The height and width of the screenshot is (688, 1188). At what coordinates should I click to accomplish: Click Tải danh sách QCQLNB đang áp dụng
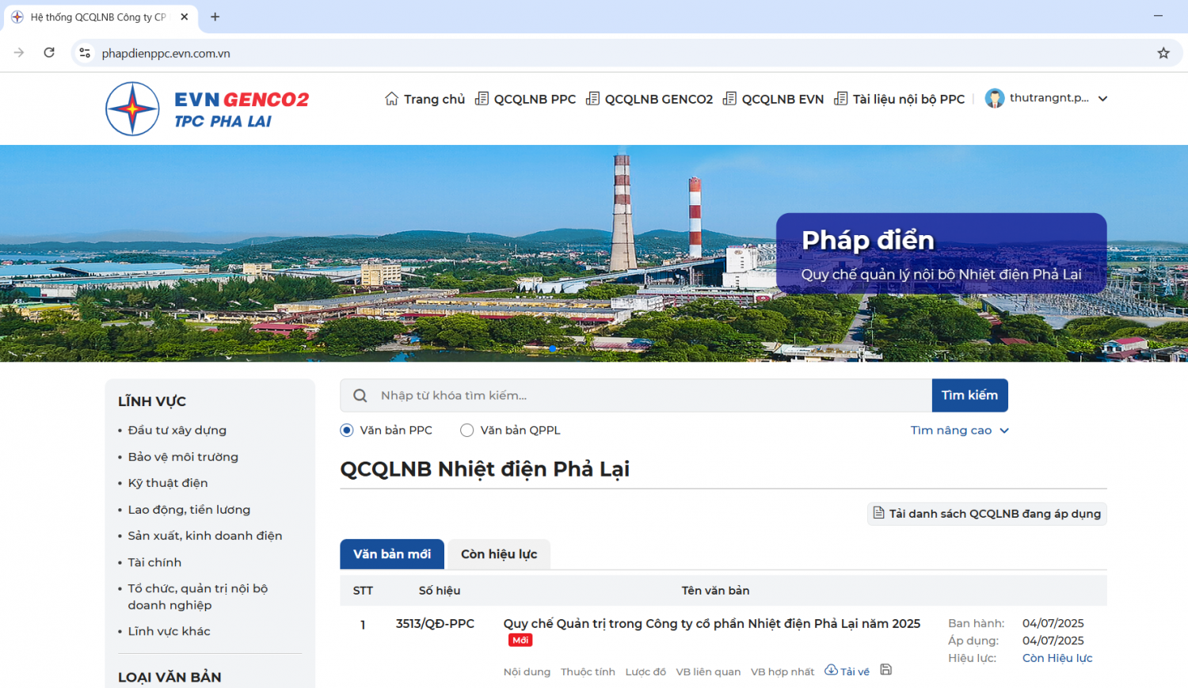tap(987, 514)
